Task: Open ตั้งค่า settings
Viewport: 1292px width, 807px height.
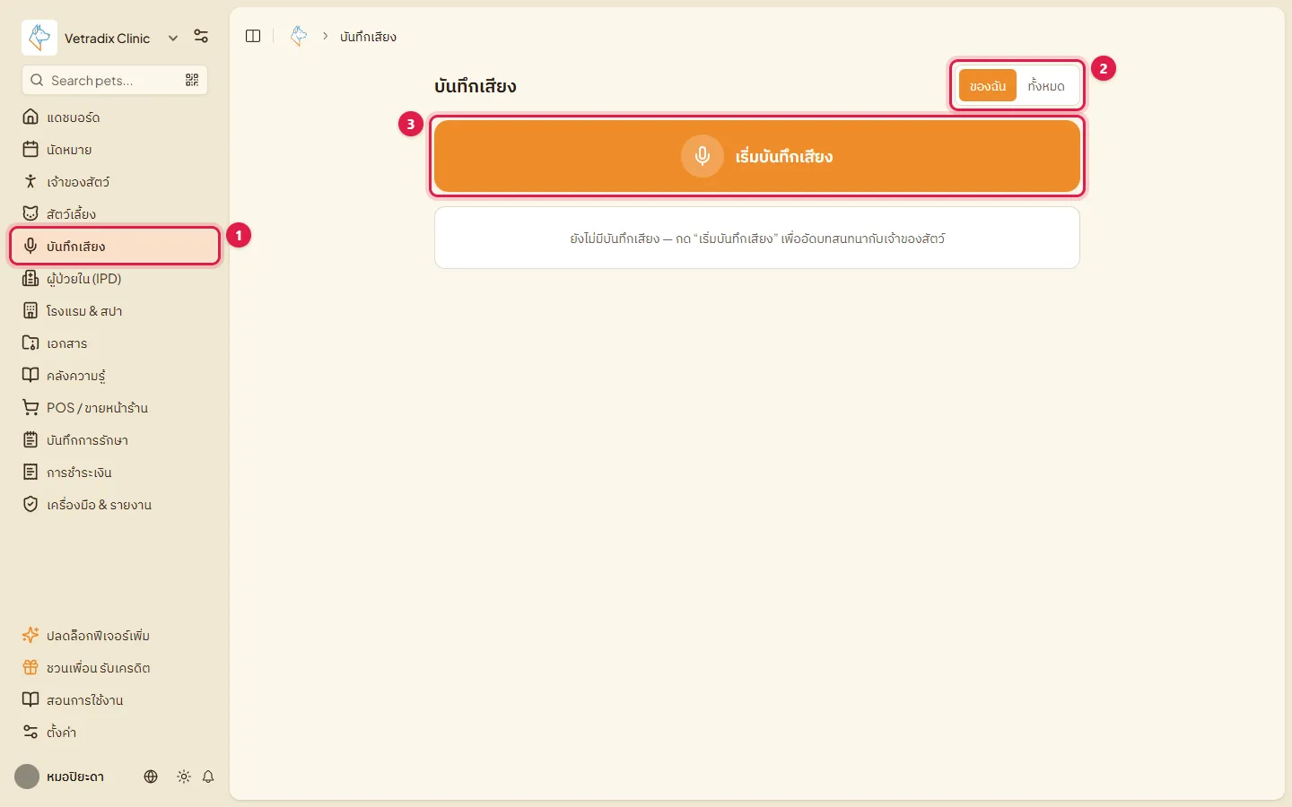Action: point(115,733)
